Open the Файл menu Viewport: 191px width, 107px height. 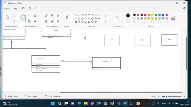tap(7, 9)
